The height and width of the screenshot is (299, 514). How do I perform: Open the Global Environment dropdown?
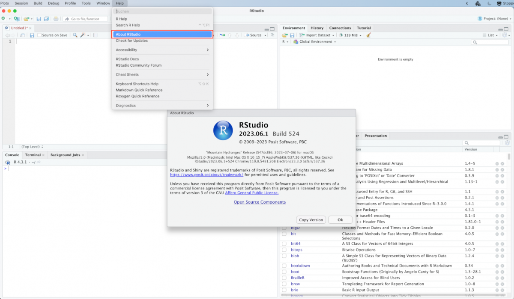(x=315, y=41)
